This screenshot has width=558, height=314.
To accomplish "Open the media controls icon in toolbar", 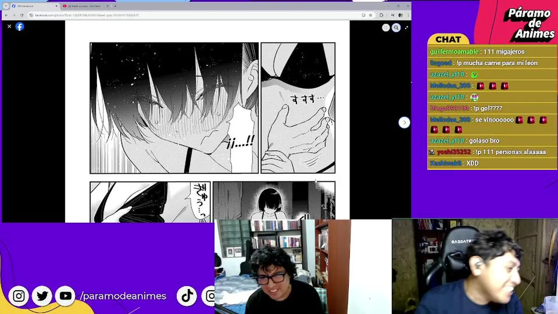I will click(392, 15).
